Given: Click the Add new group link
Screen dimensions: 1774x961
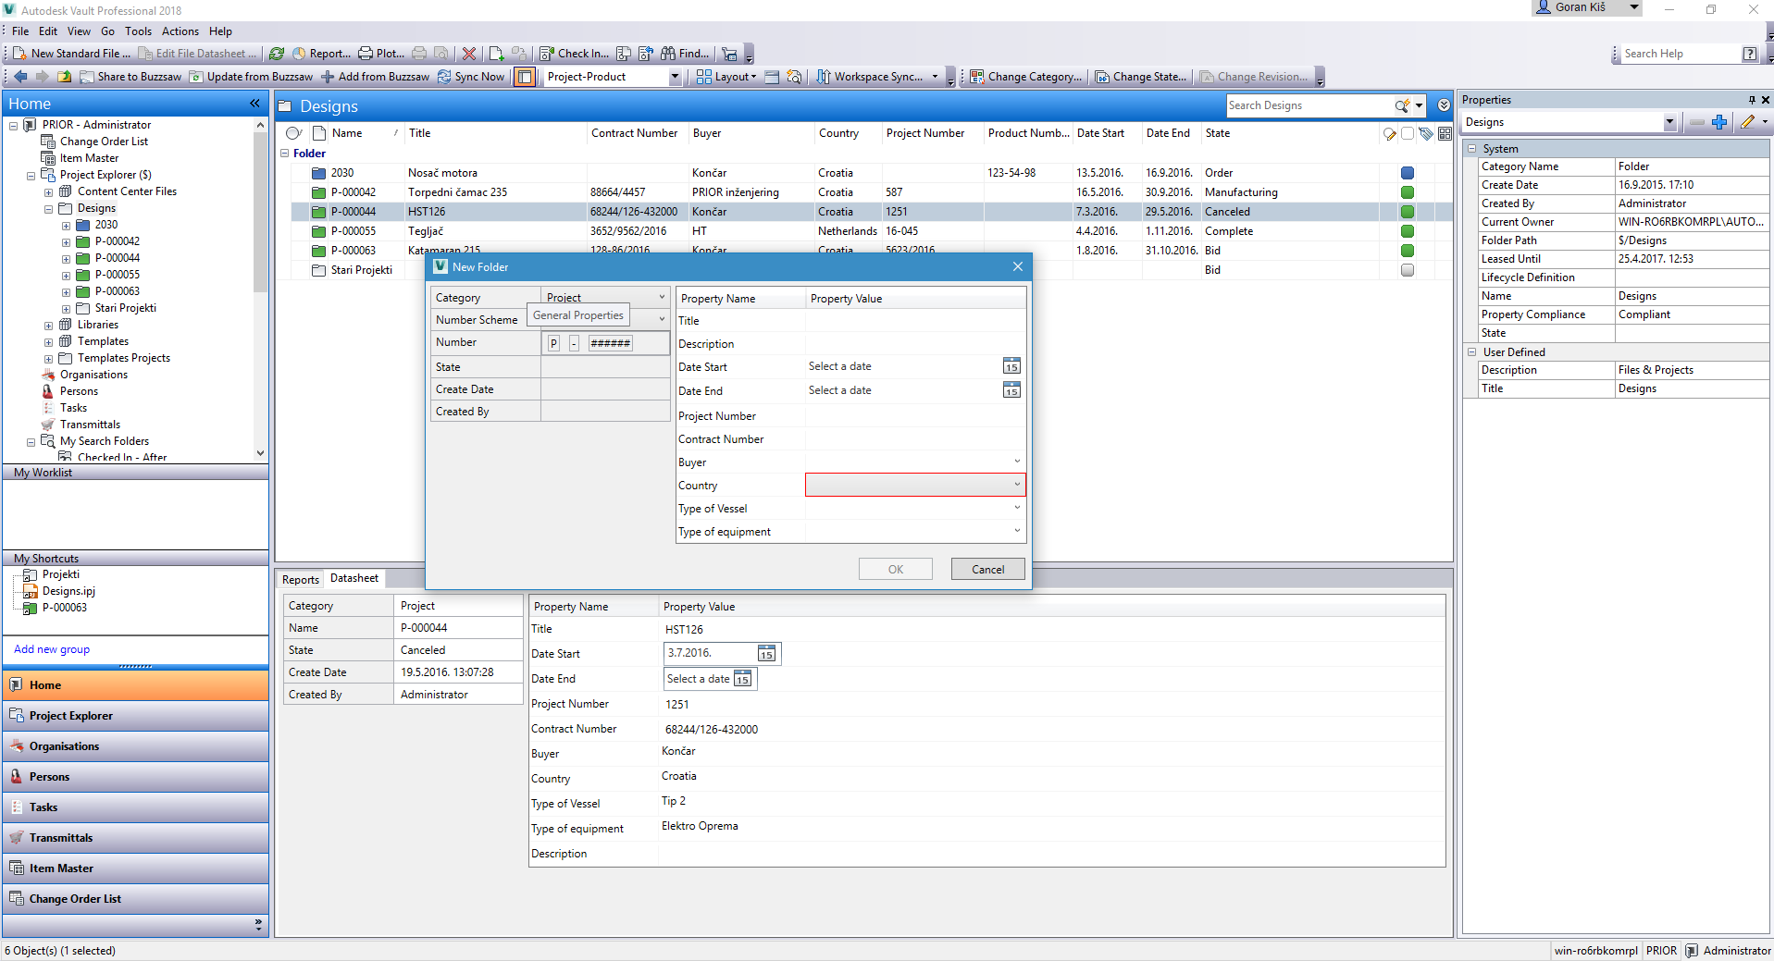Looking at the screenshot, I should [52, 649].
